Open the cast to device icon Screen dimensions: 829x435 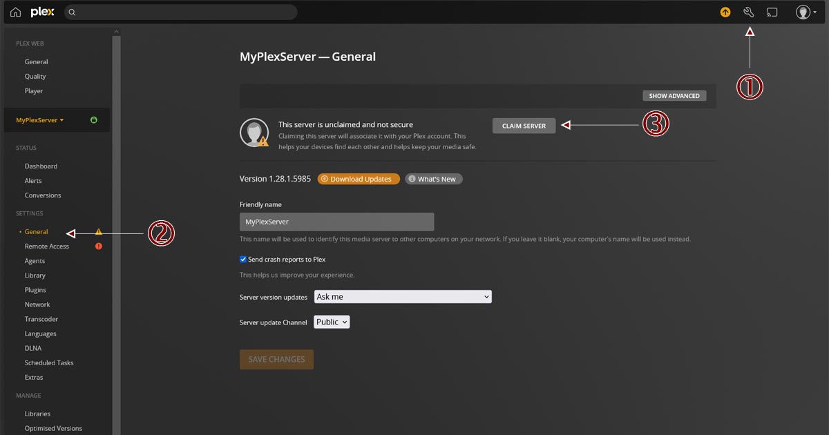click(x=772, y=12)
